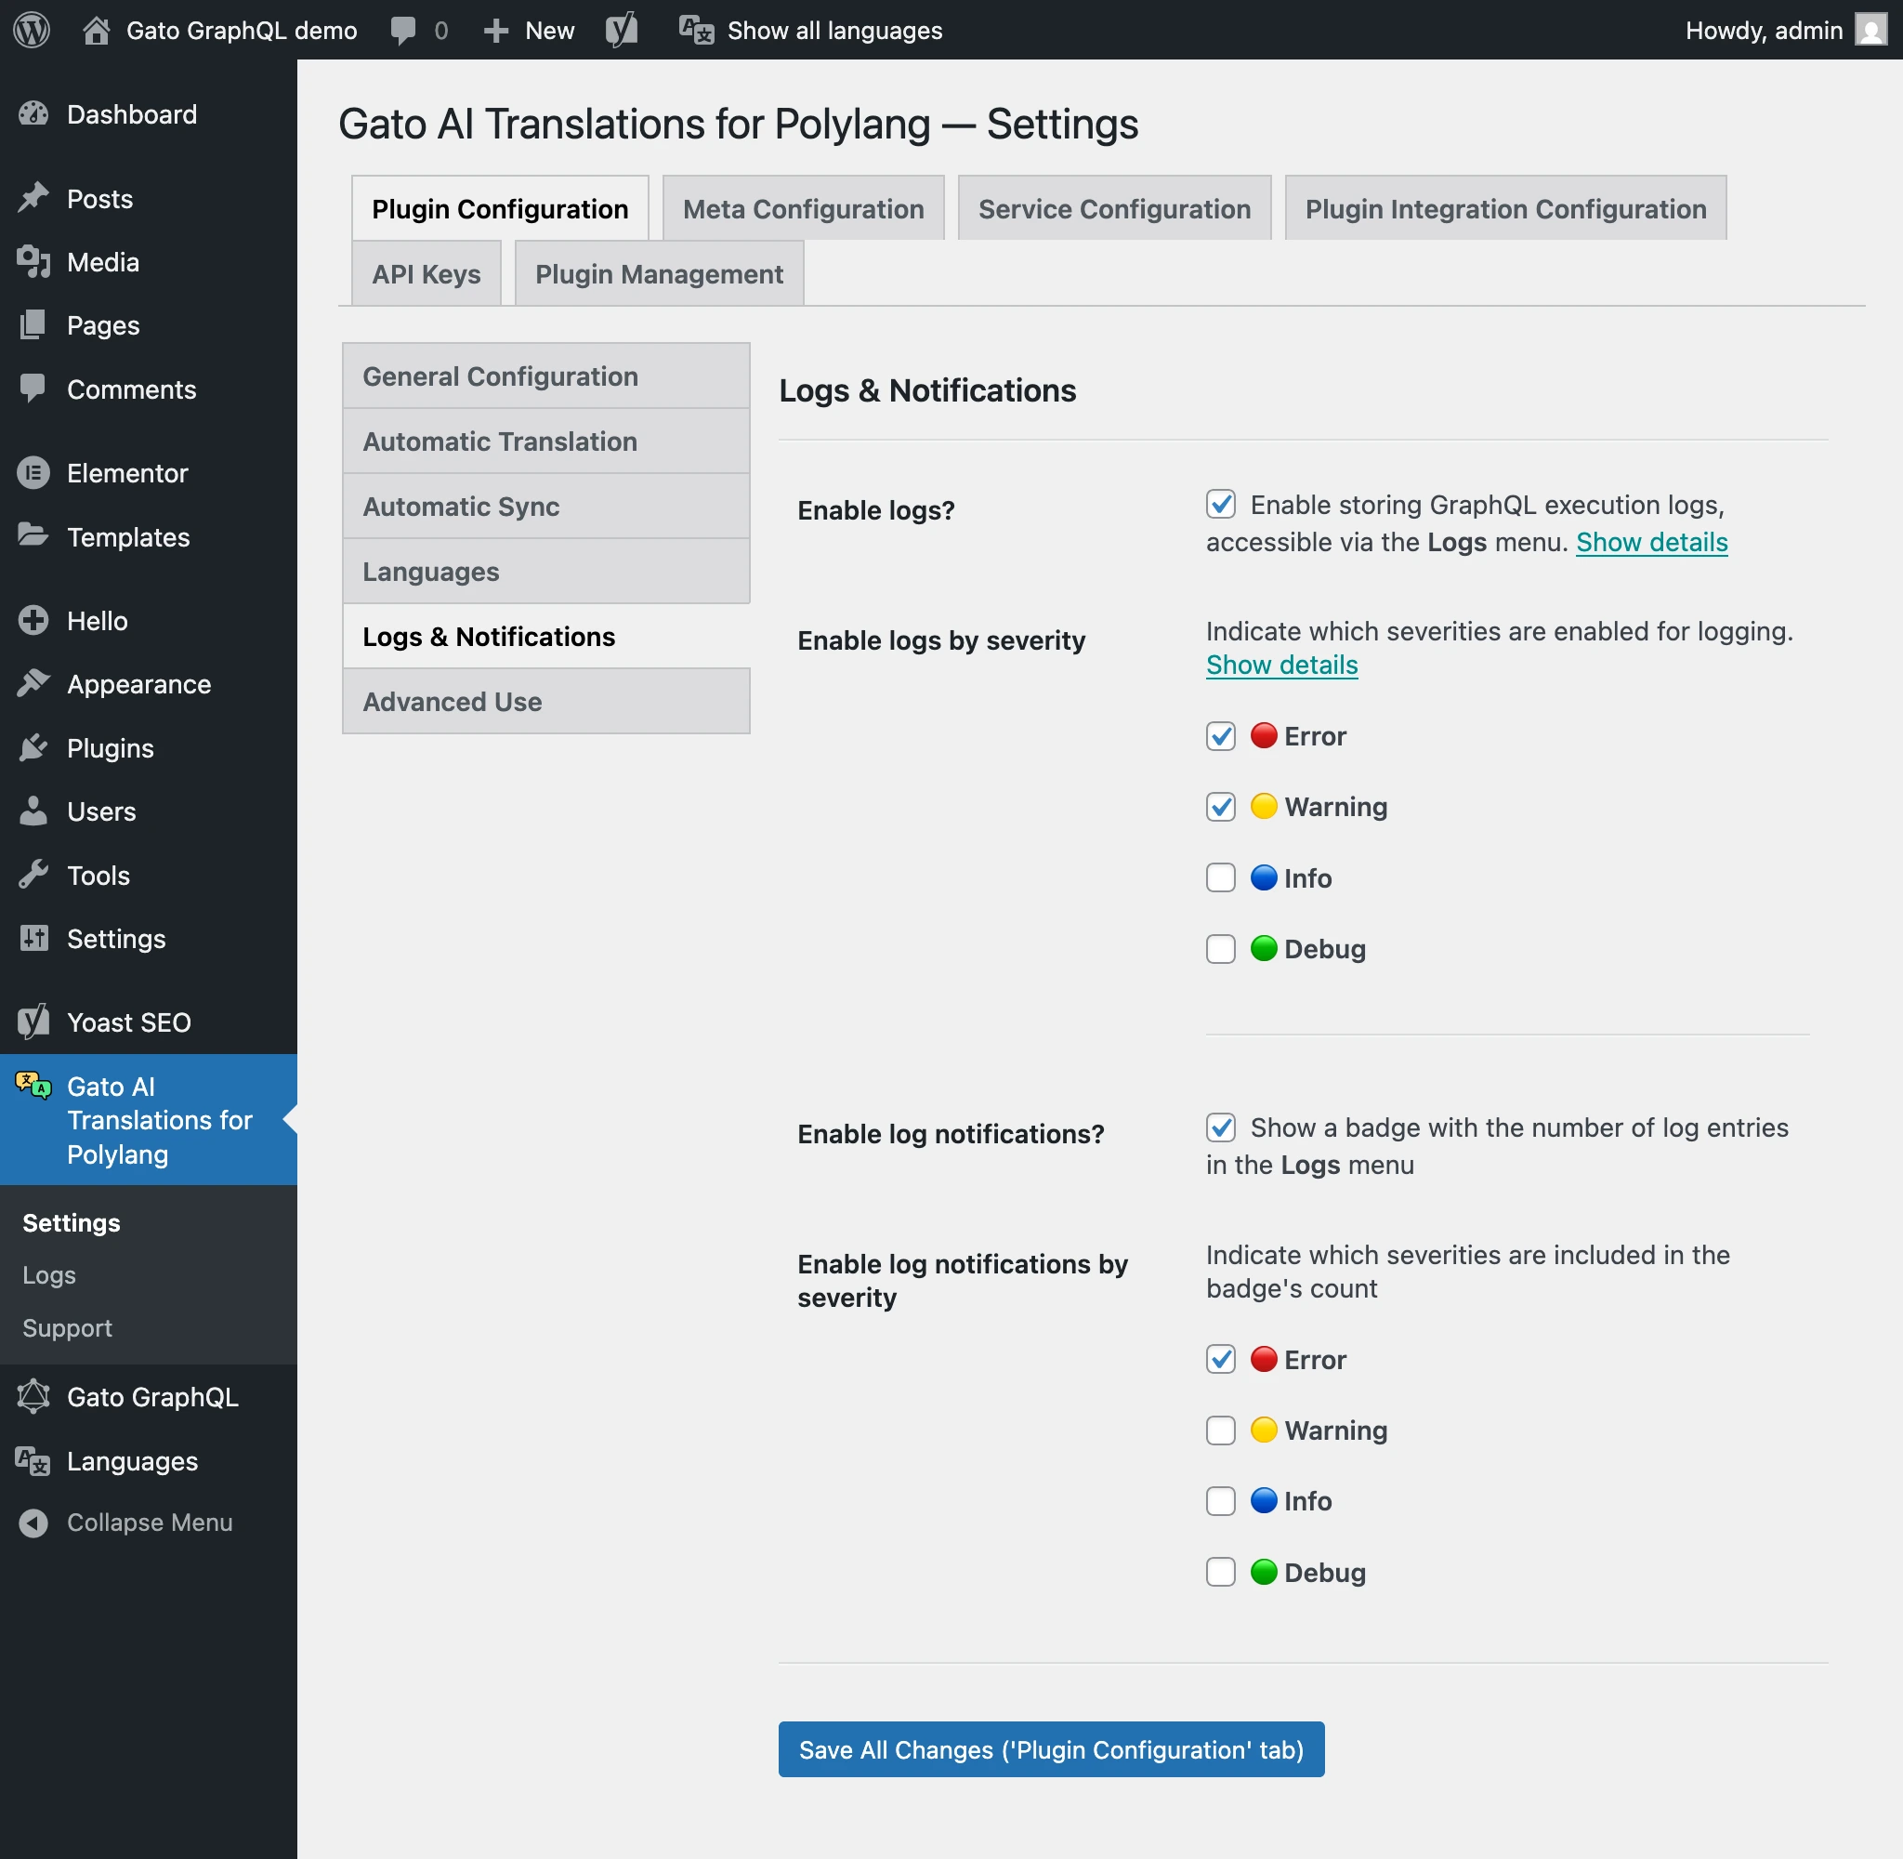
Task: Save All Changes for Plugin Configuration tab
Action: coord(1051,1749)
